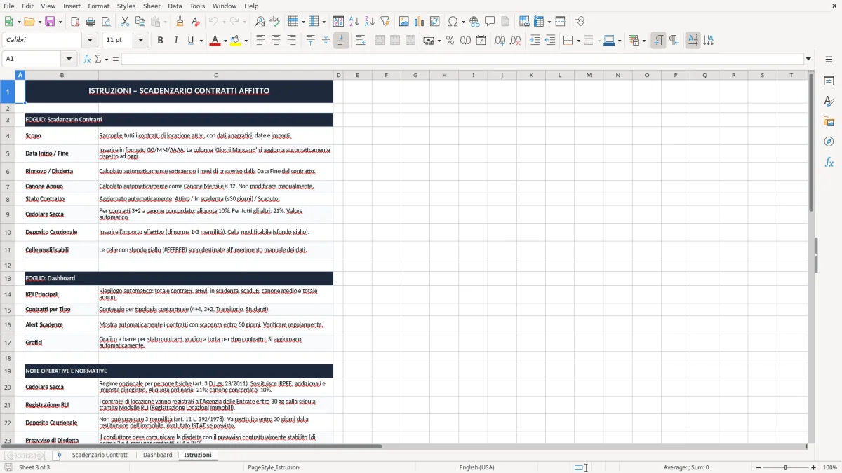Viewport: 842px width, 473px height.
Task: Insert pivot table
Action: tap(435, 22)
